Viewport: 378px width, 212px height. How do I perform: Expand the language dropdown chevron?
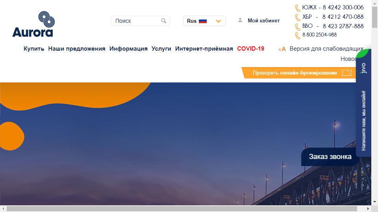[219, 21]
